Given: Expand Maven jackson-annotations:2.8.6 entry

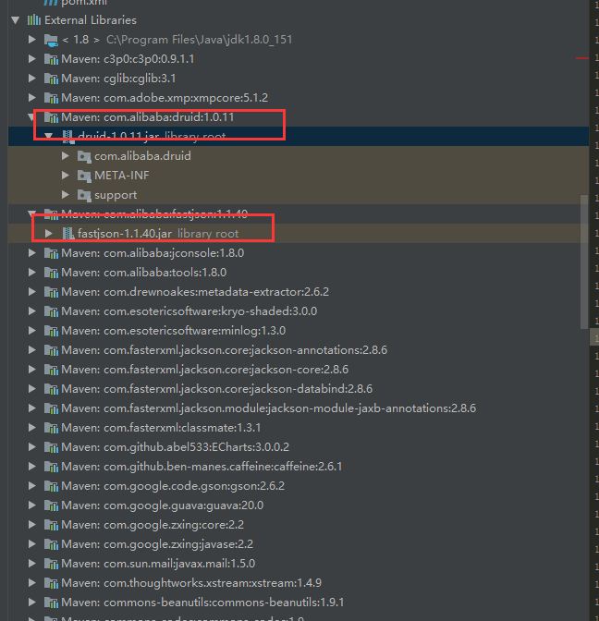Looking at the screenshot, I should click(x=32, y=350).
